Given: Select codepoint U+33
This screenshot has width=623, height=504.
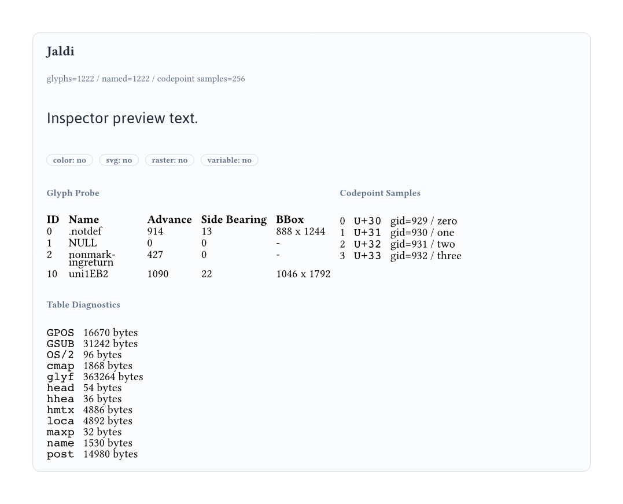Looking at the screenshot, I should click(367, 256).
